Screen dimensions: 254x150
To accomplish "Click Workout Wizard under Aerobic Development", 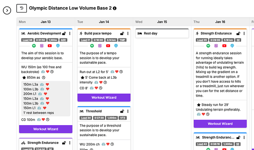I will point(45,129).
